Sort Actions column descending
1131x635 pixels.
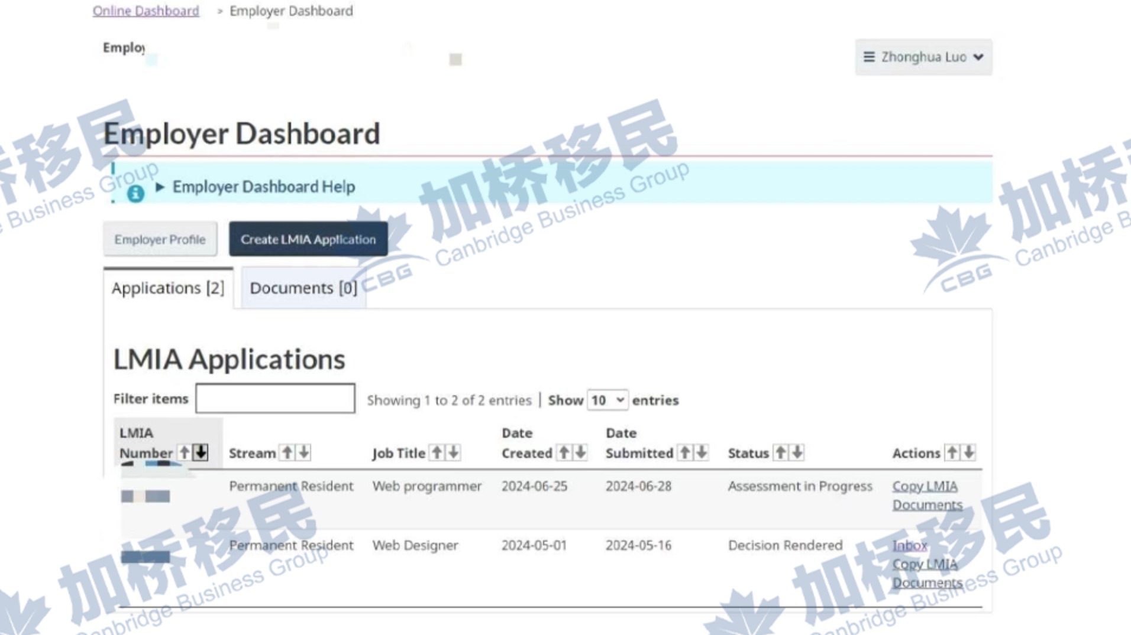tap(969, 452)
